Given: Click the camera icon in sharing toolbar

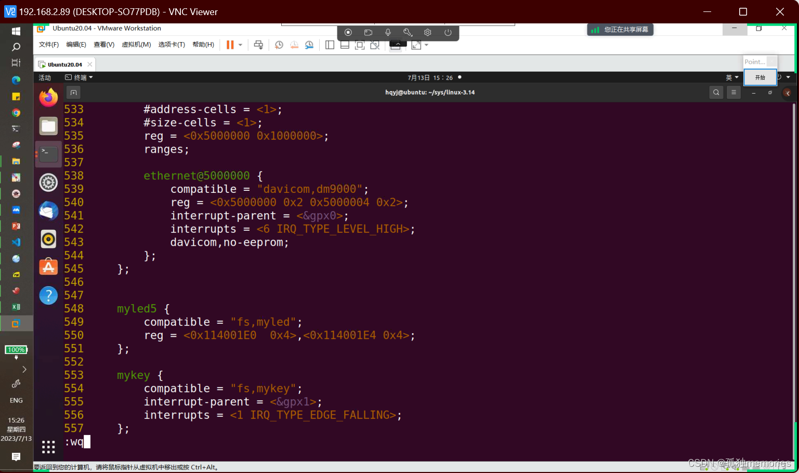Looking at the screenshot, I should click(368, 32).
